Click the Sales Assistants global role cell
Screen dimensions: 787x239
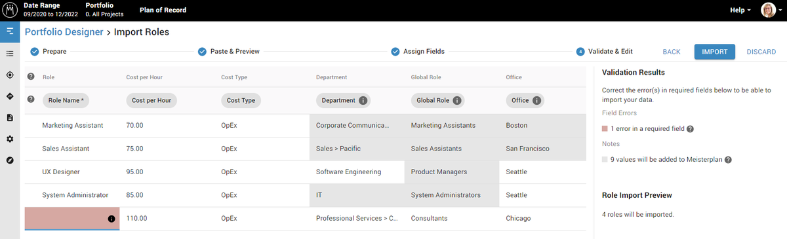coord(452,149)
